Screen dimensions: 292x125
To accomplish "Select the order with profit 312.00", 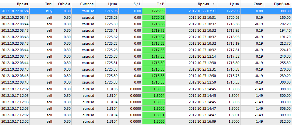I will pos(146,121).
